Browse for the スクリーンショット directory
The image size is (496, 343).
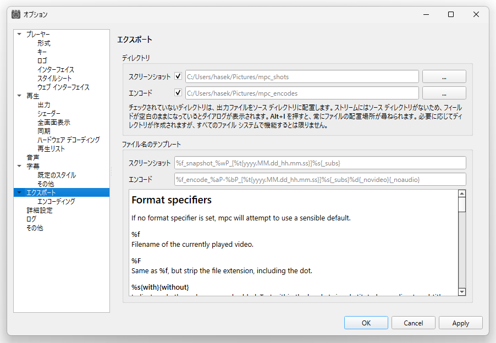pyautogui.click(x=444, y=77)
